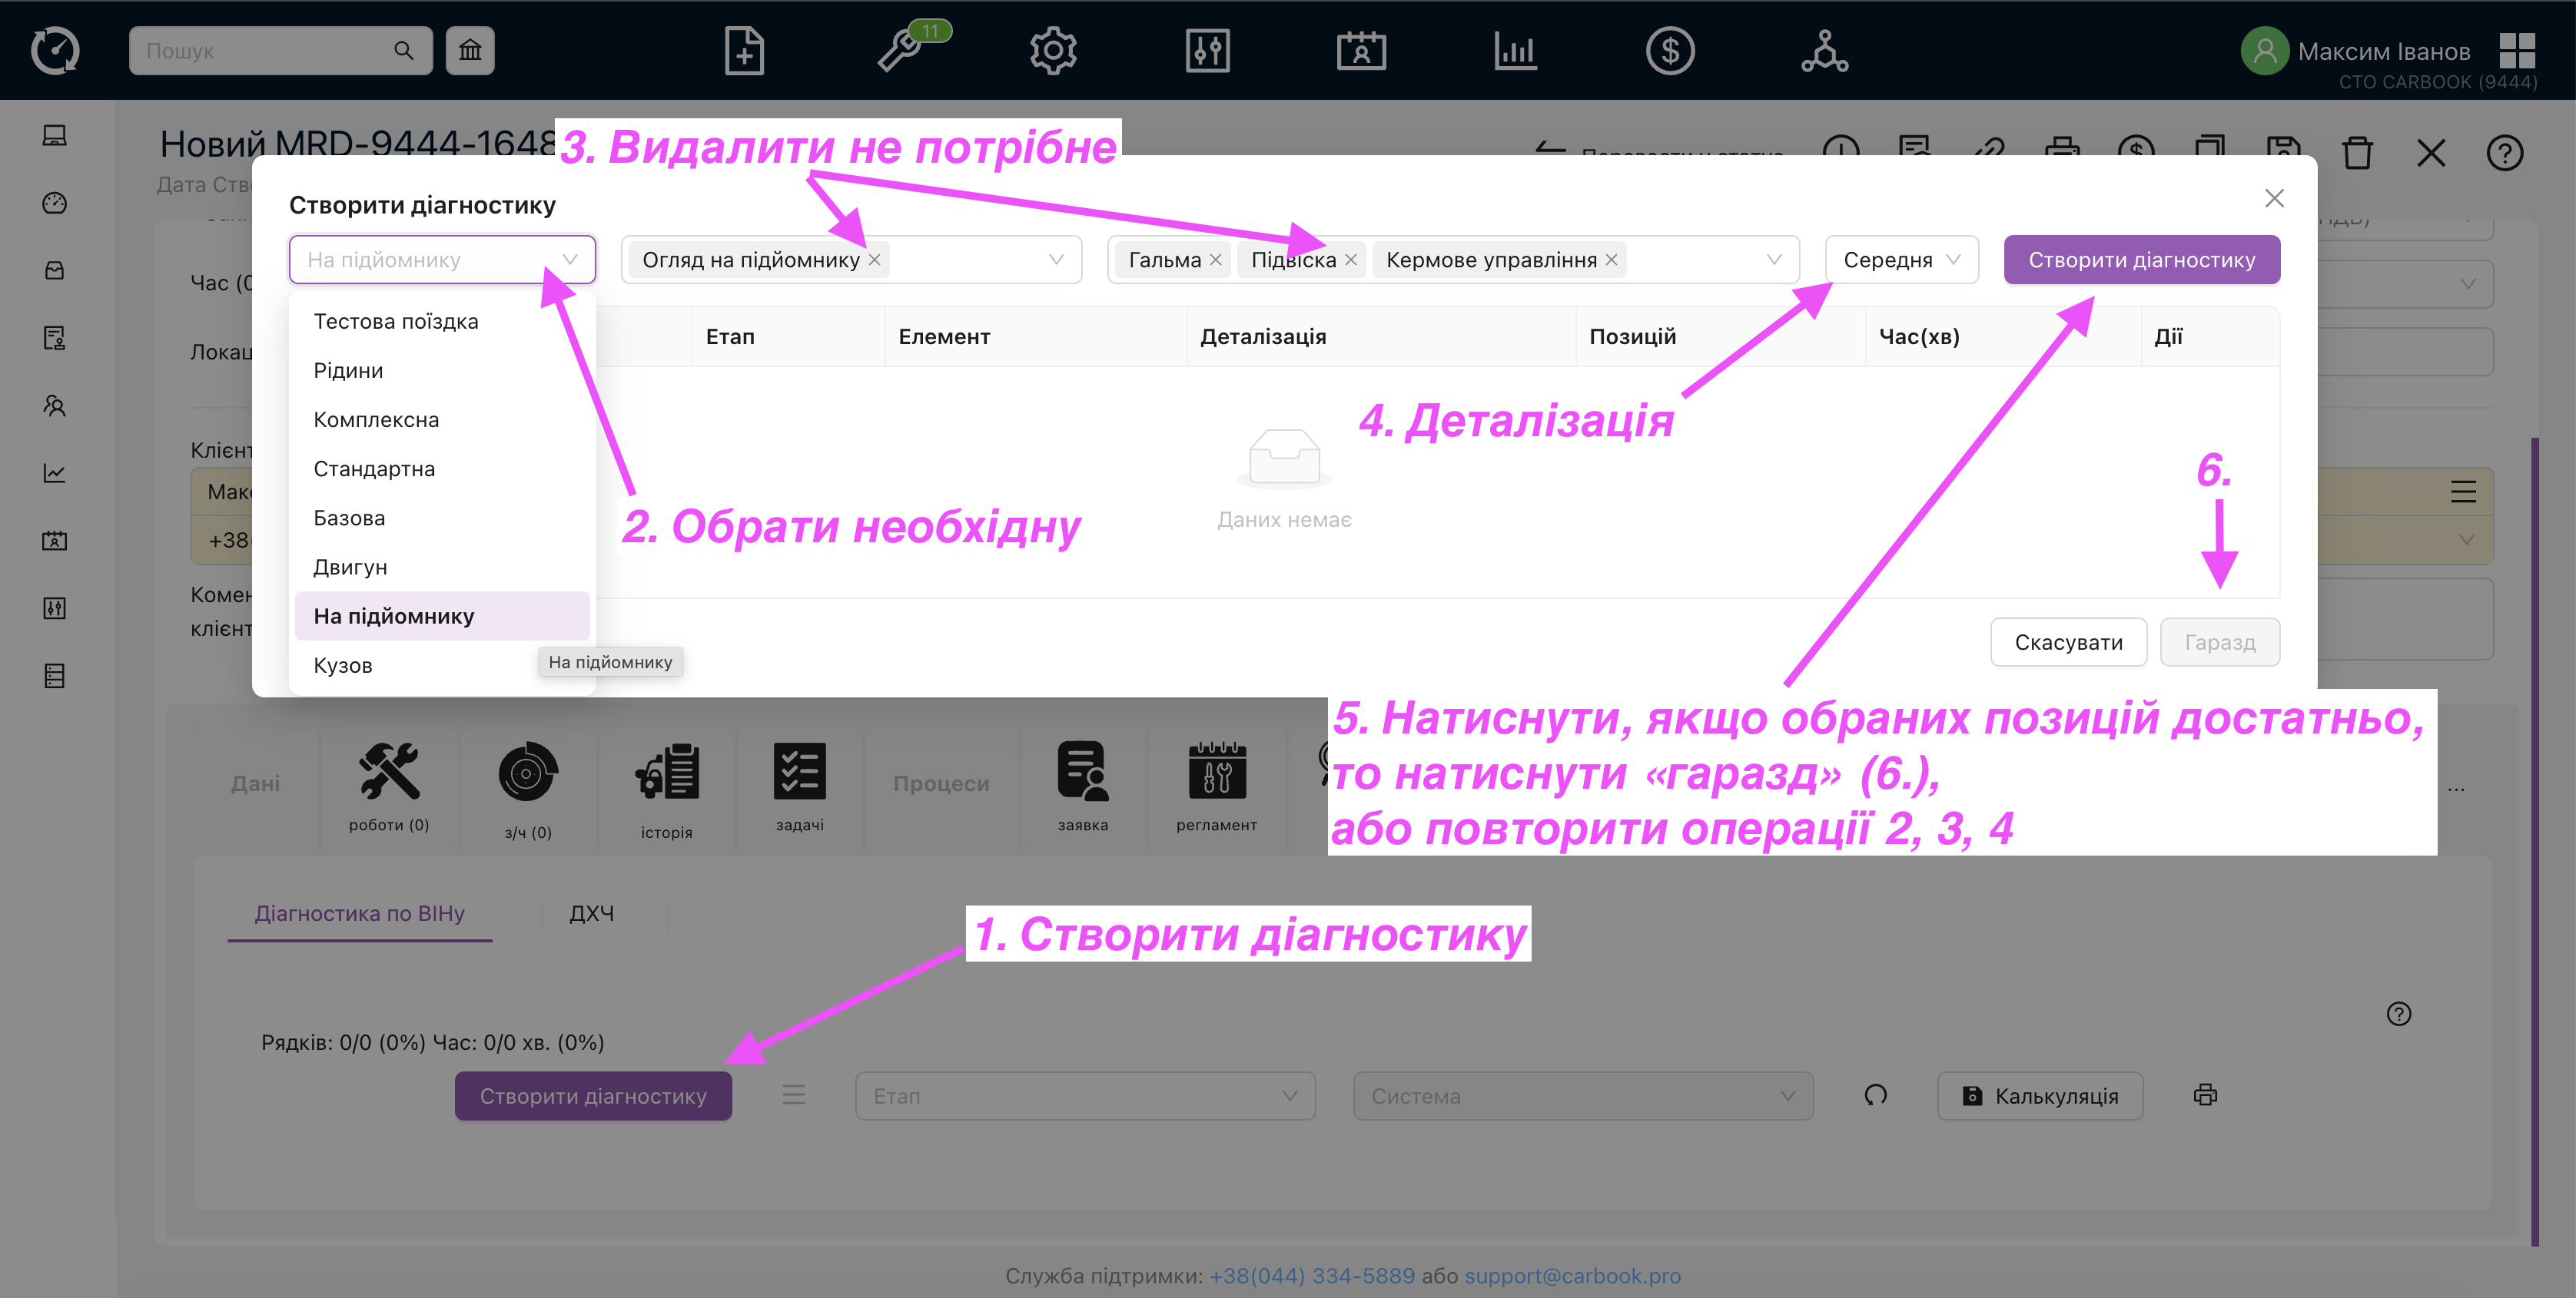This screenshot has height=1298, width=2576.
Task: Open the роботи (0) wrench icon
Action: pyautogui.click(x=389, y=773)
